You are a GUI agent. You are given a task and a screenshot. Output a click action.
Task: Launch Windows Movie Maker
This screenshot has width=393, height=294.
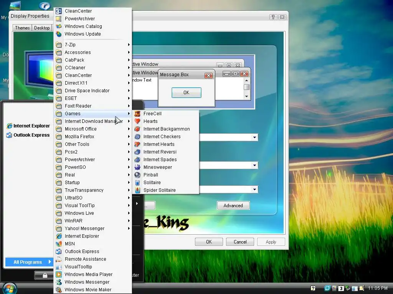tap(93, 290)
